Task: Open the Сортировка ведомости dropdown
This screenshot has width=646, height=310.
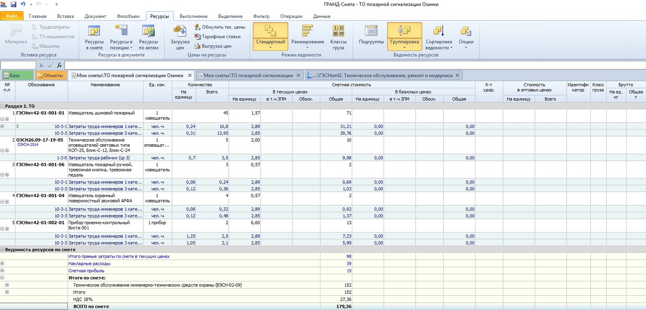Action: 438,44
